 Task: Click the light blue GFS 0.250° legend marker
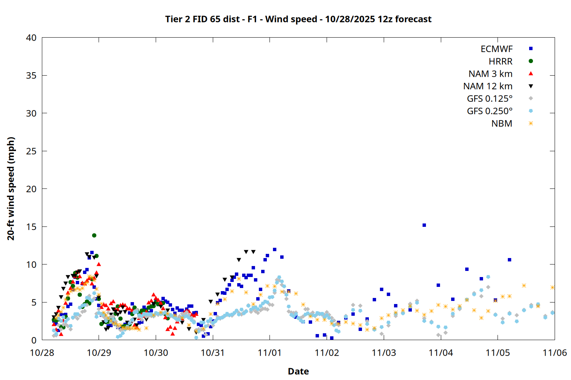point(531,111)
